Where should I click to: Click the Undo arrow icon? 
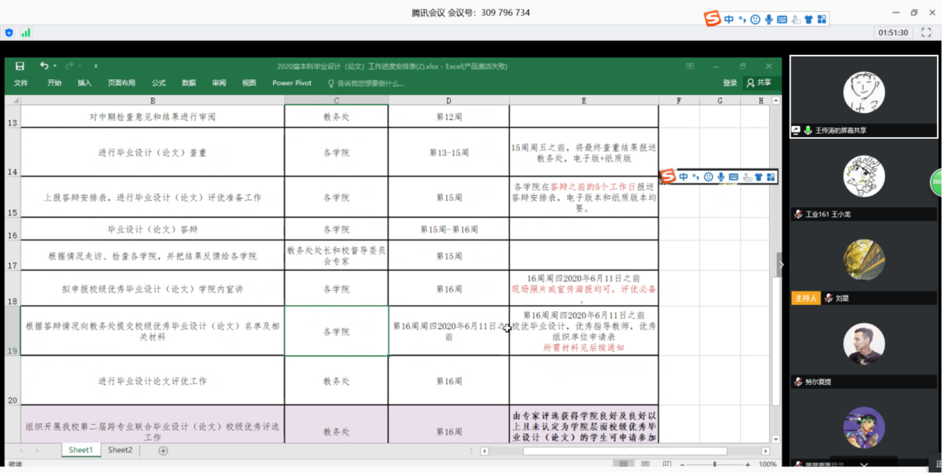(x=44, y=66)
